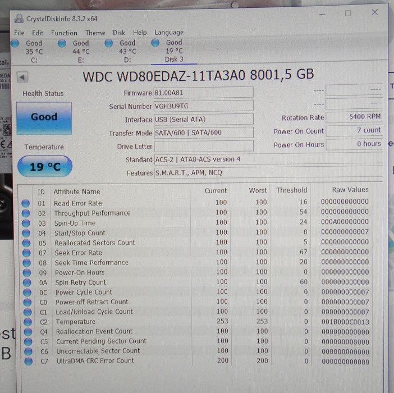Click the Features field S.M.A.R.T., APM, NCQ
The width and height of the screenshot is (394, 393).
[x=269, y=172]
